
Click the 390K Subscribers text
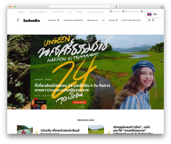pos(132,12)
